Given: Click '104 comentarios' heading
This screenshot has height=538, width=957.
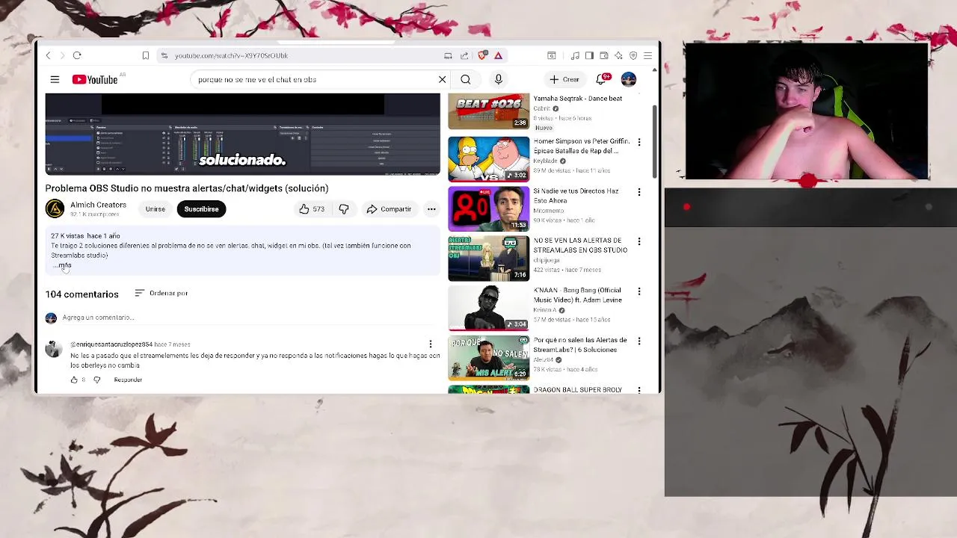Looking at the screenshot, I should 81,294.
